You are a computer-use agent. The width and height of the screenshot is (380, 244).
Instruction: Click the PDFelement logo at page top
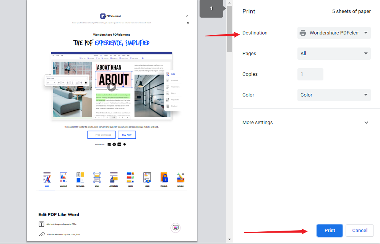tap(110, 16)
